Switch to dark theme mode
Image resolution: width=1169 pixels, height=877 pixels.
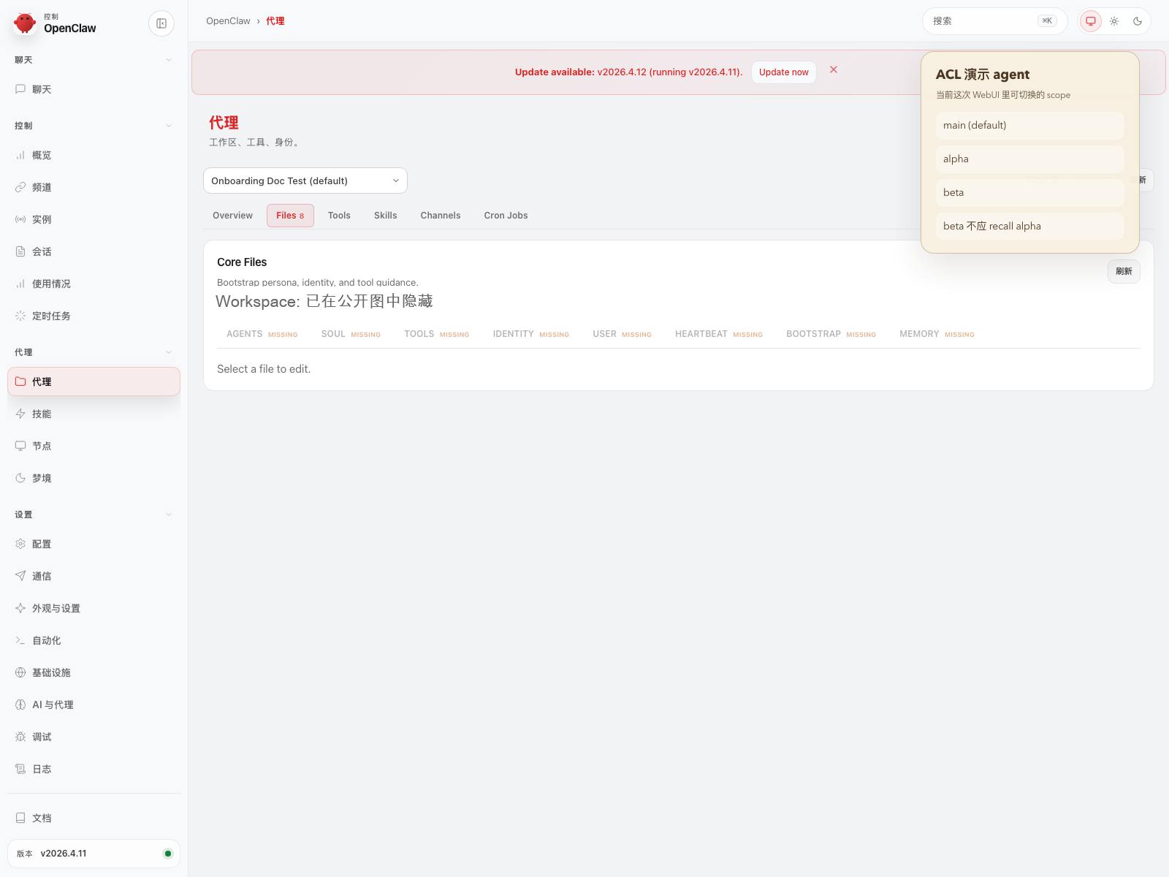(x=1138, y=21)
